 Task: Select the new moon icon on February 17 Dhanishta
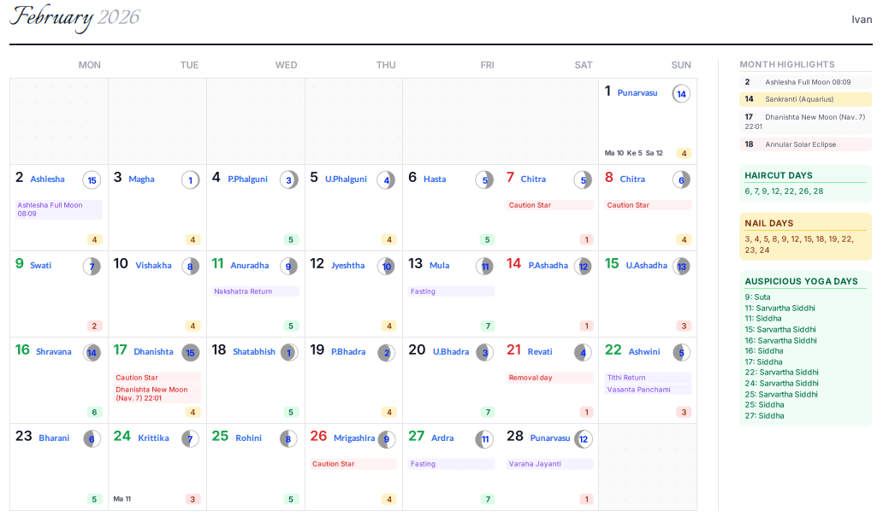click(x=189, y=352)
